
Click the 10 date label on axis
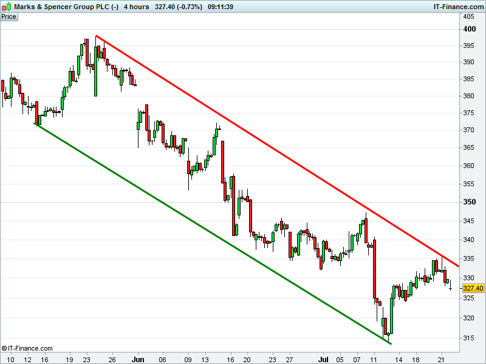(10, 360)
